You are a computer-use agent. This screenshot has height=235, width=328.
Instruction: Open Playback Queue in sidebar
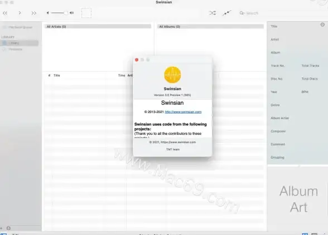tap(21, 27)
